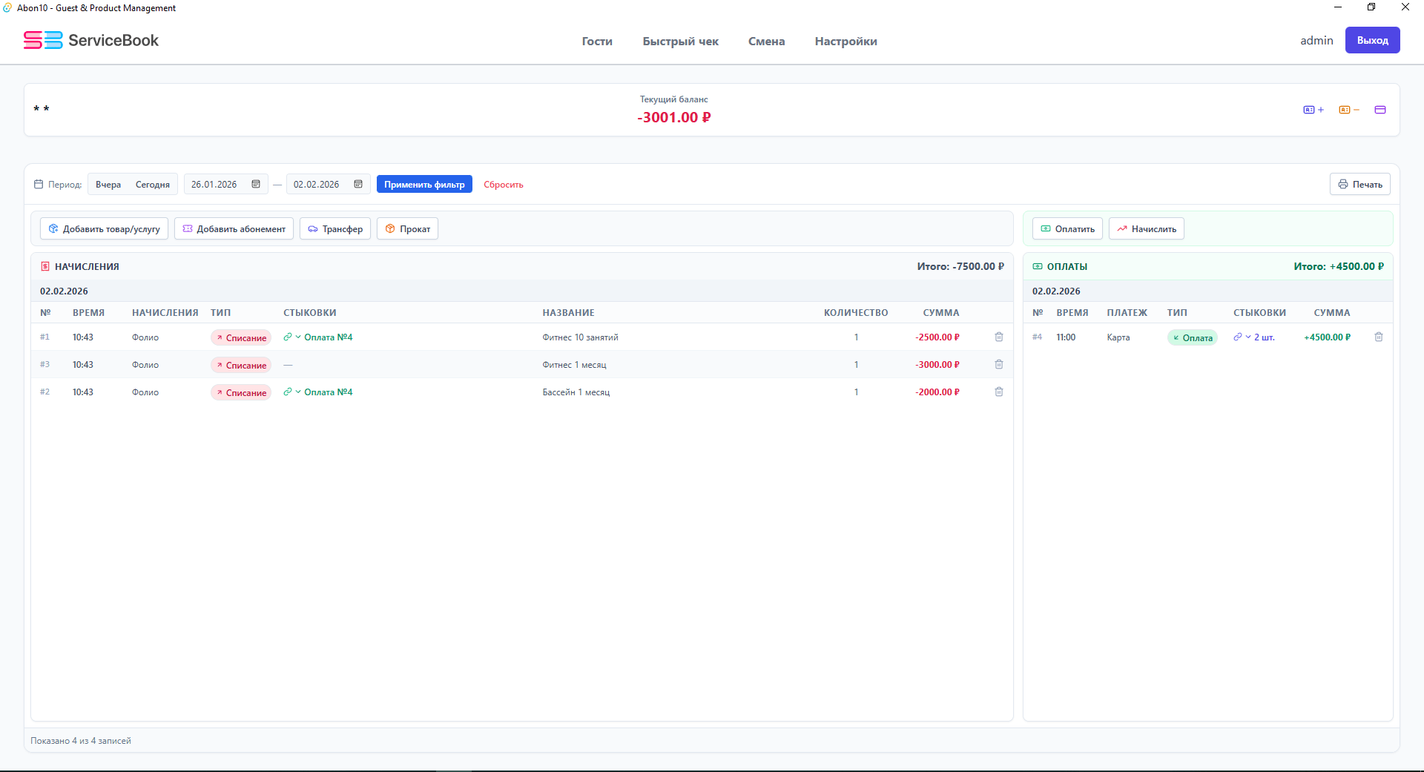This screenshot has height=772, width=1424.
Task: Open the Быстрый чек menu
Action: pos(680,42)
